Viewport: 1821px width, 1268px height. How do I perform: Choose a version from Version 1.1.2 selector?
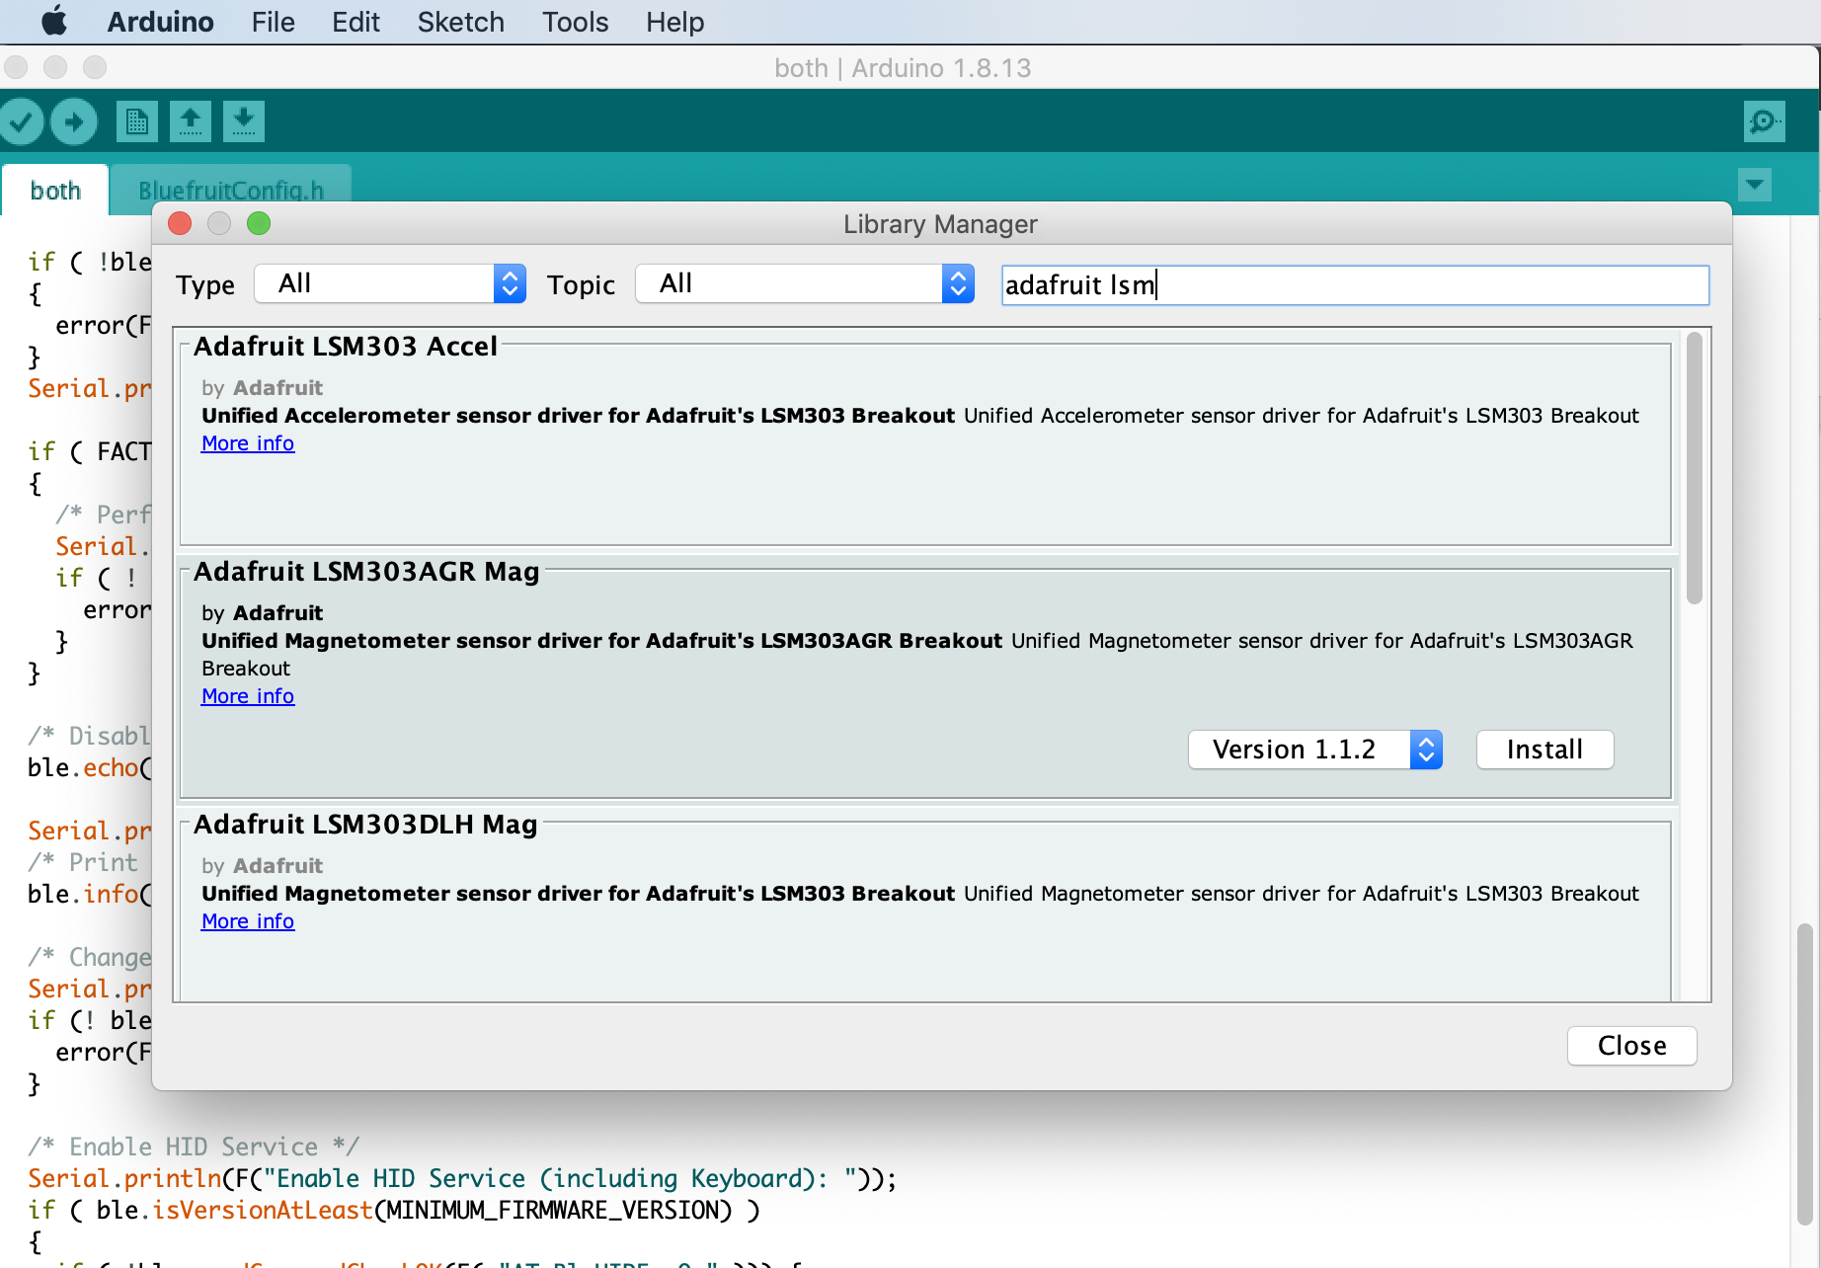click(x=1315, y=750)
